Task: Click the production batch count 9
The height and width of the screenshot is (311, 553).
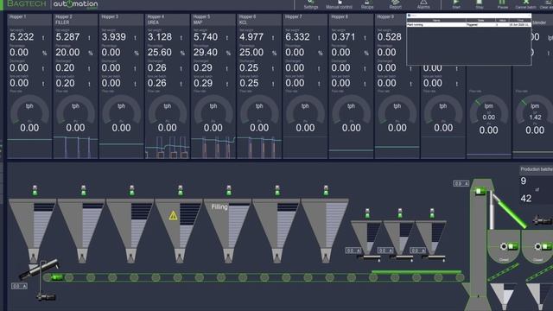Action: 524,181
